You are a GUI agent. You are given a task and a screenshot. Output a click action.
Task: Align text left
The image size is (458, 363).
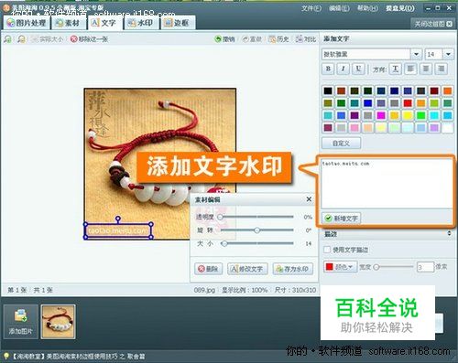click(x=410, y=69)
